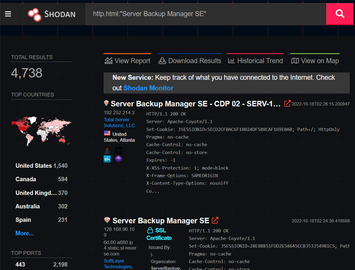Focus the search query input field
The image size is (355, 270).
pyautogui.click(x=206, y=14)
